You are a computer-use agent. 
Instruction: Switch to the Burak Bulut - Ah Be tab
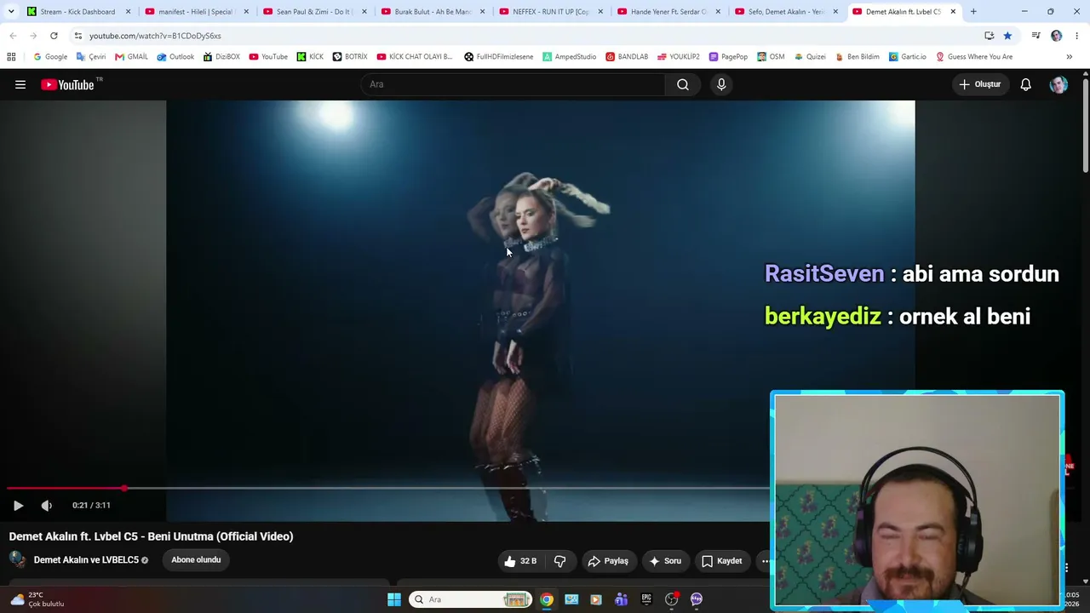pos(433,12)
